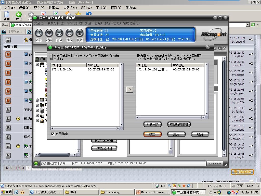Image resolution: width=261 pixels, height=196 pixels.
Task: Click the 绑定MAC地址 button behind the dialog
Action: click(x=104, y=148)
